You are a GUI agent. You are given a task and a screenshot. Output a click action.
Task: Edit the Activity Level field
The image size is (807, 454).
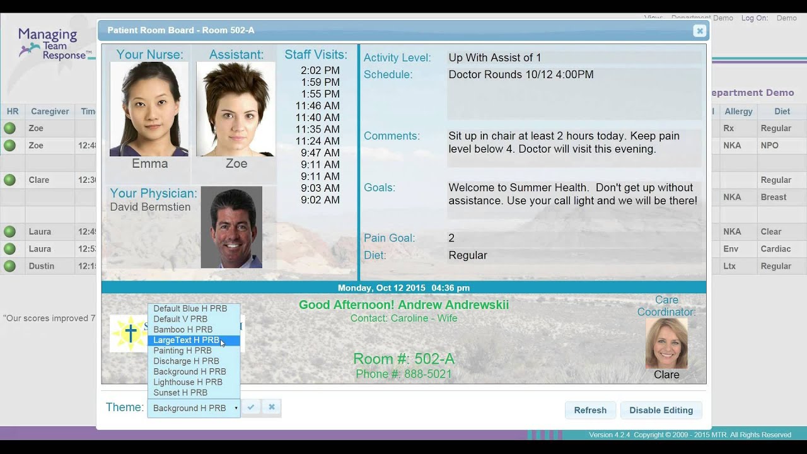click(574, 57)
